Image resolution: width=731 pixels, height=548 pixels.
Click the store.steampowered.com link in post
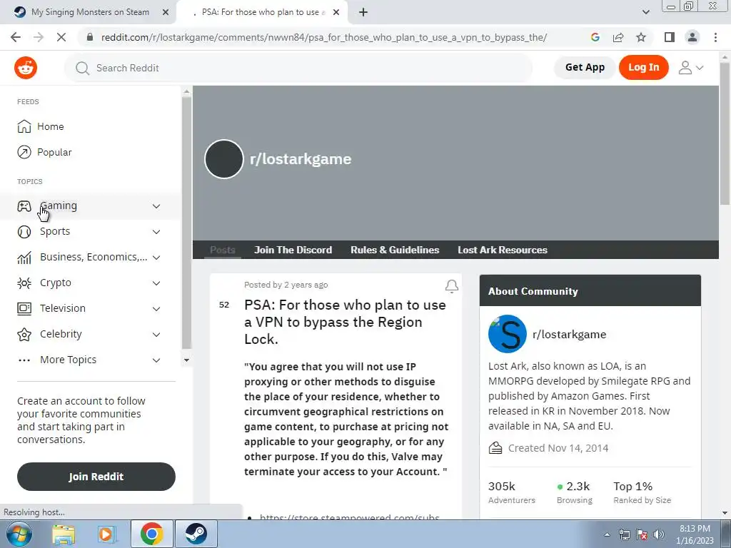(x=349, y=517)
